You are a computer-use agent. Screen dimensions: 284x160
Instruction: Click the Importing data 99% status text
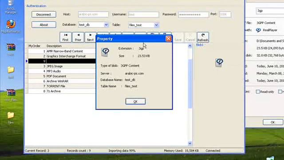pos(122,151)
